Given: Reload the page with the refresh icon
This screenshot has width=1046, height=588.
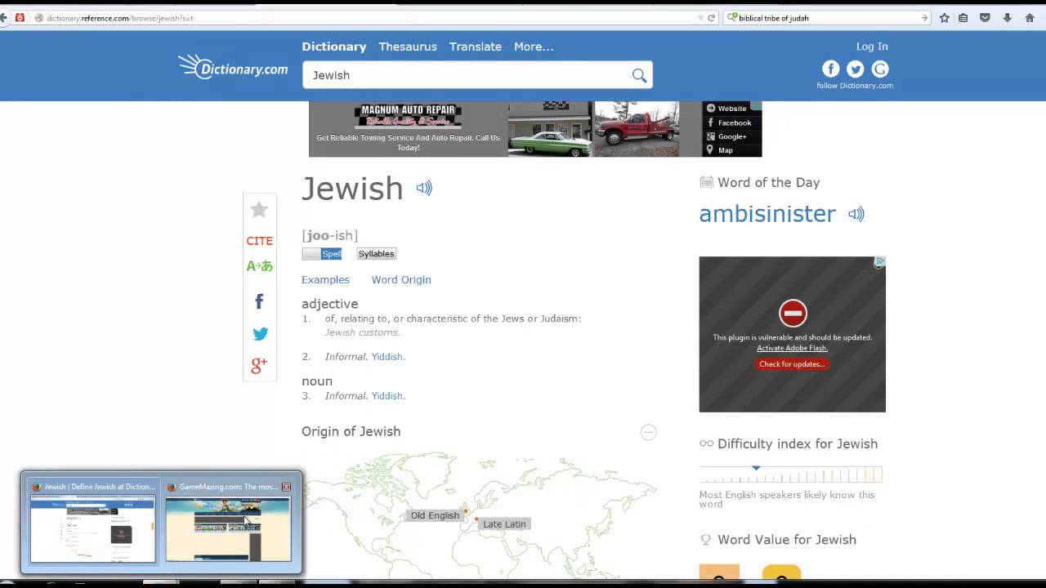Looking at the screenshot, I should (x=711, y=18).
